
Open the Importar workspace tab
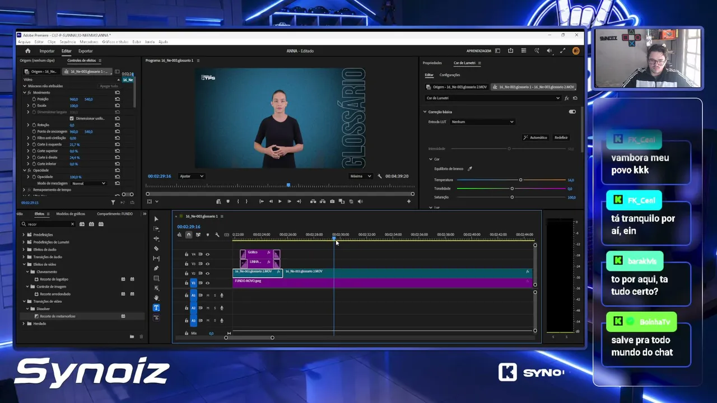(47, 51)
